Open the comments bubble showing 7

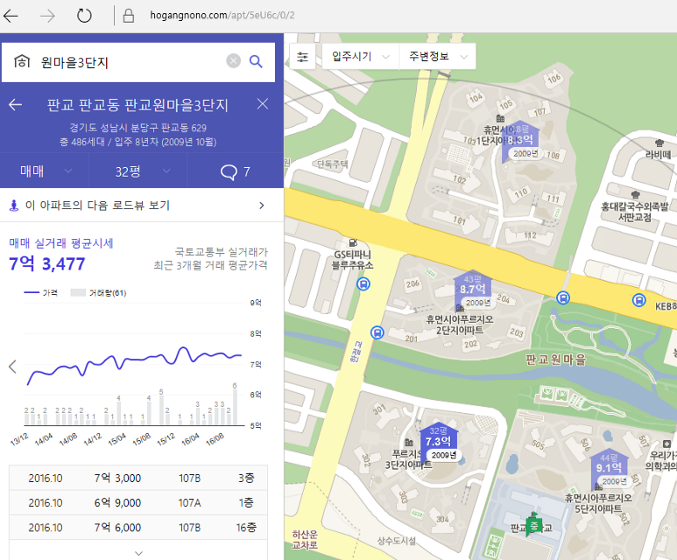pos(235,171)
